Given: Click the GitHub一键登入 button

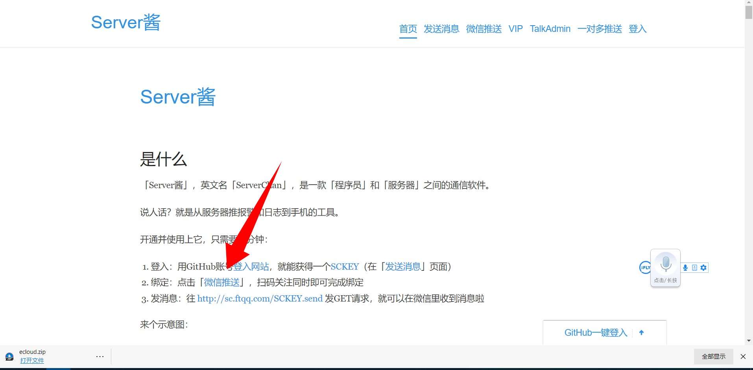Looking at the screenshot, I should 596,333.
